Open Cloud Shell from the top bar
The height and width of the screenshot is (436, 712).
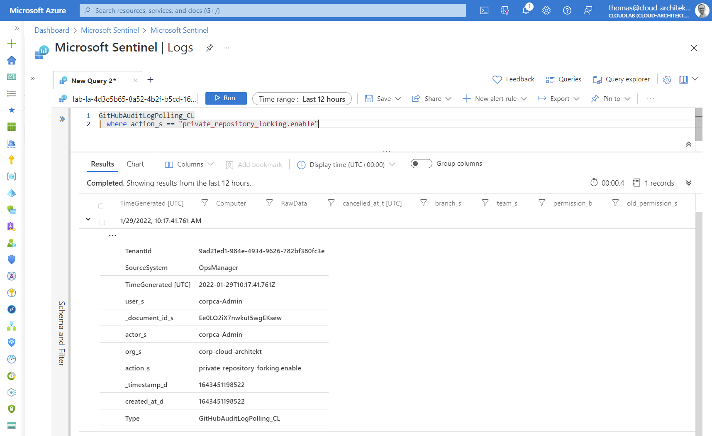click(484, 10)
